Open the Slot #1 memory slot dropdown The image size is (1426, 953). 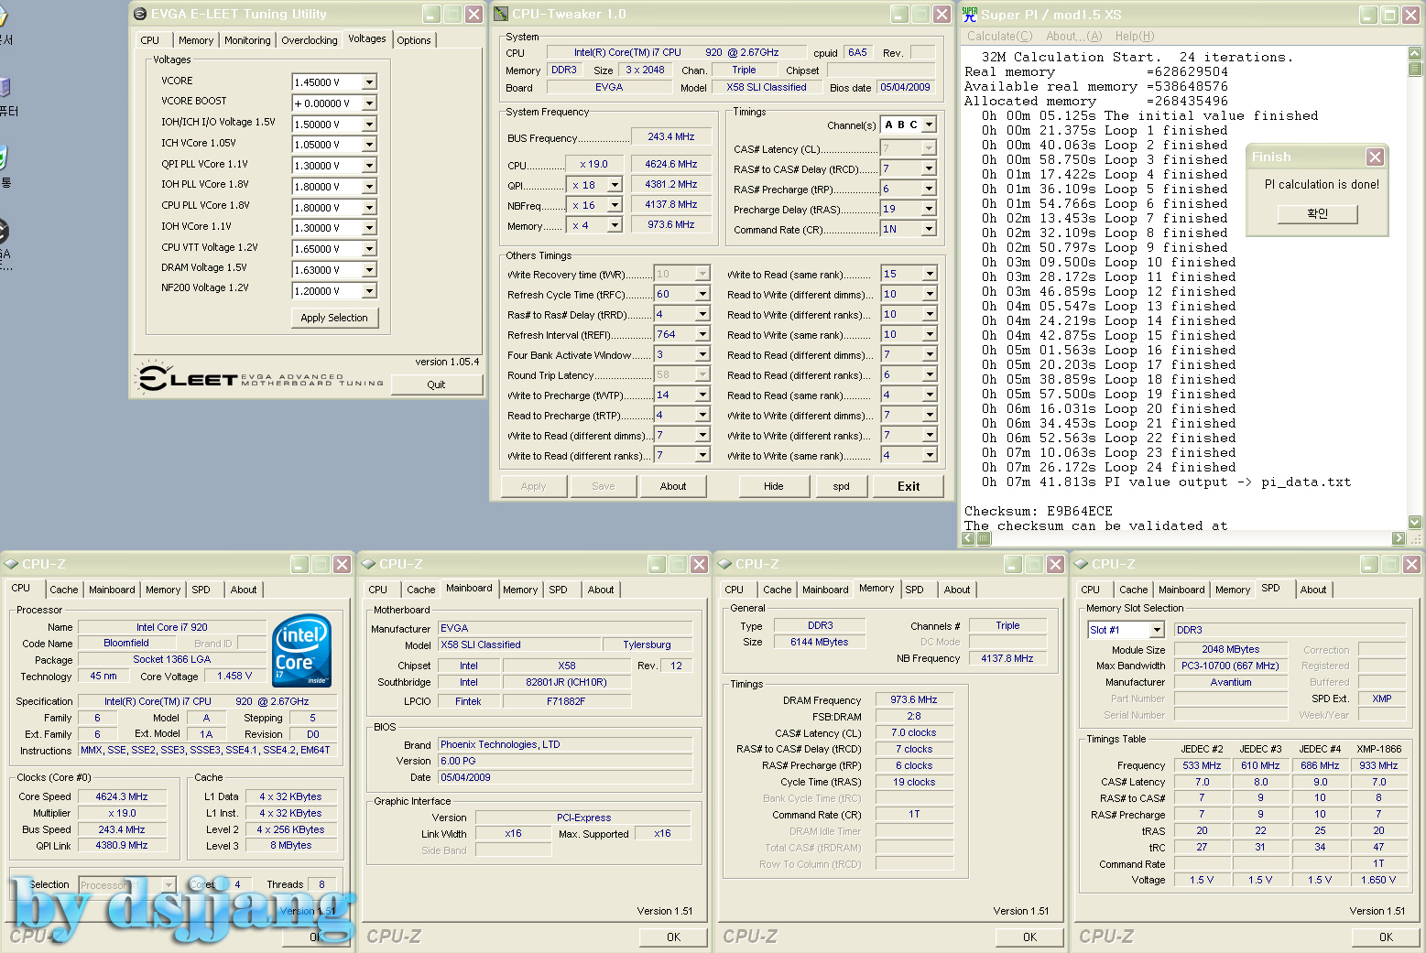coord(1157,630)
